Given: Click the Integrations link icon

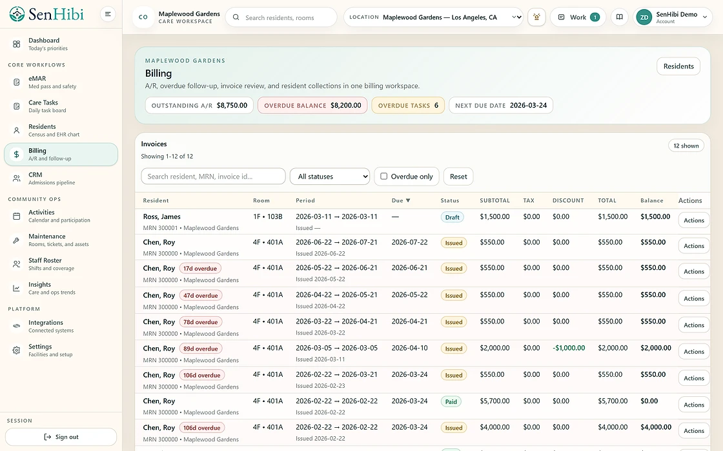Looking at the screenshot, I should tap(17, 326).
